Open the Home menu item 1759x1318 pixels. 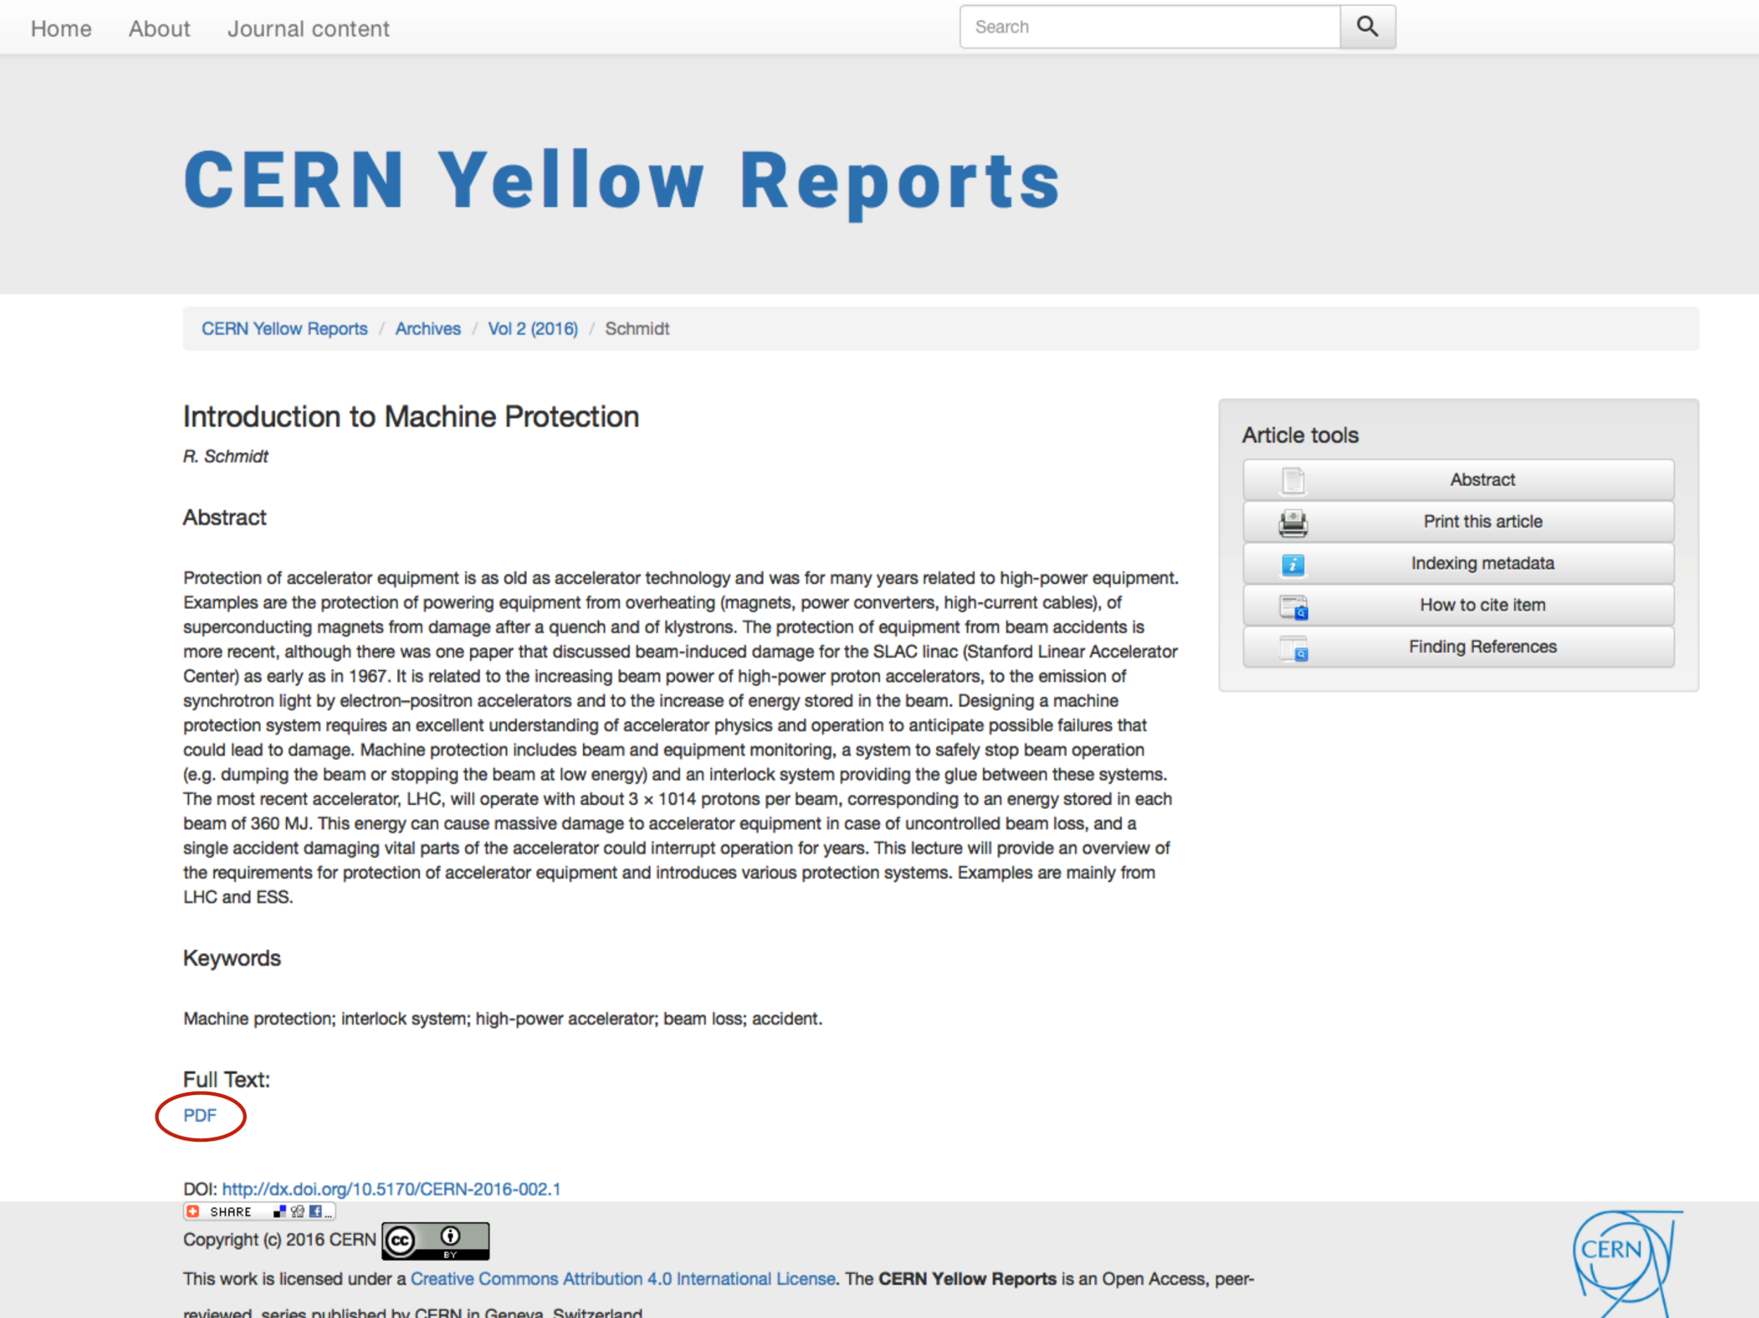[61, 29]
